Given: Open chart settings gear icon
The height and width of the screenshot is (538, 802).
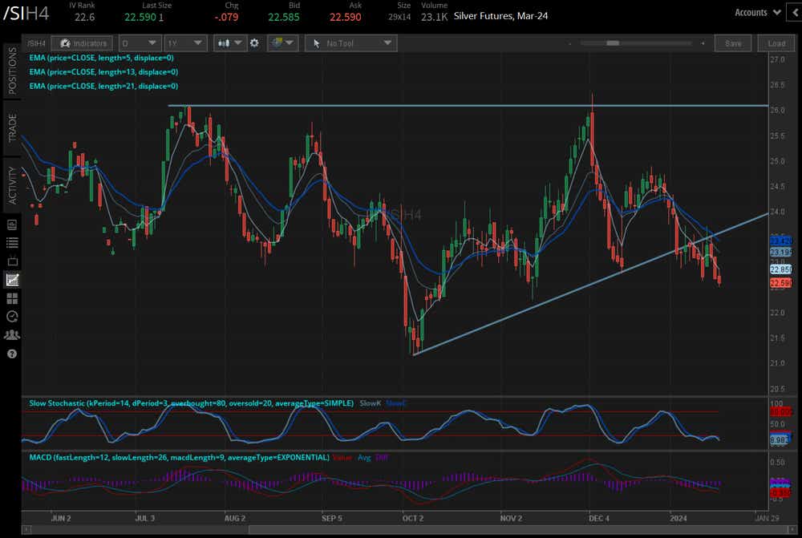Looking at the screenshot, I should tap(254, 43).
